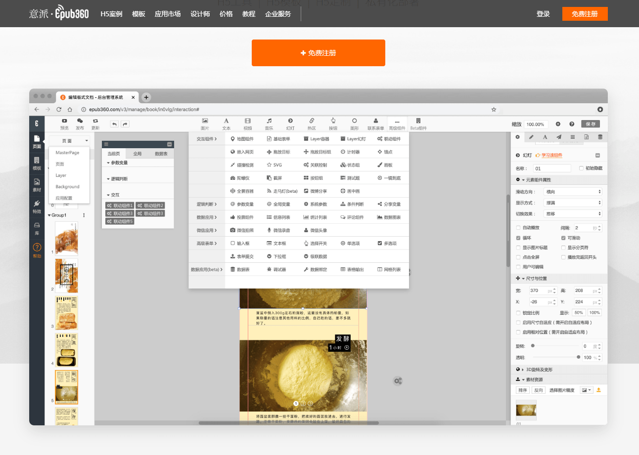Switch to the 全局 tab
This screenshot has height=455, width=639.
click(137, 154)
